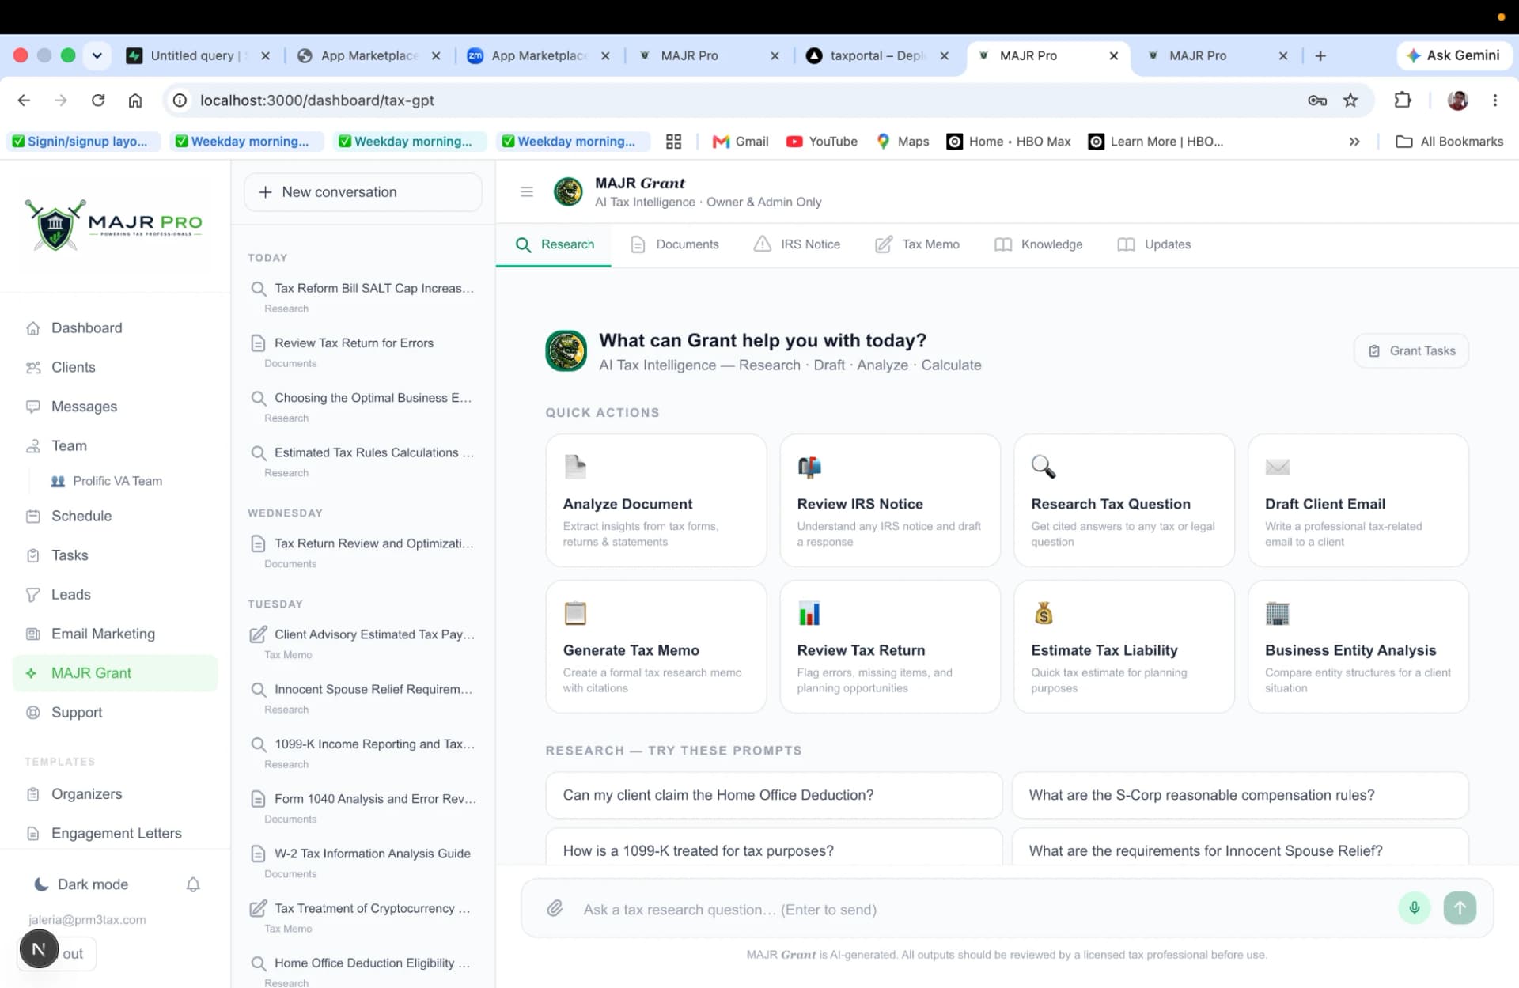Switch to the Tax Memo tab

[918, 244]
